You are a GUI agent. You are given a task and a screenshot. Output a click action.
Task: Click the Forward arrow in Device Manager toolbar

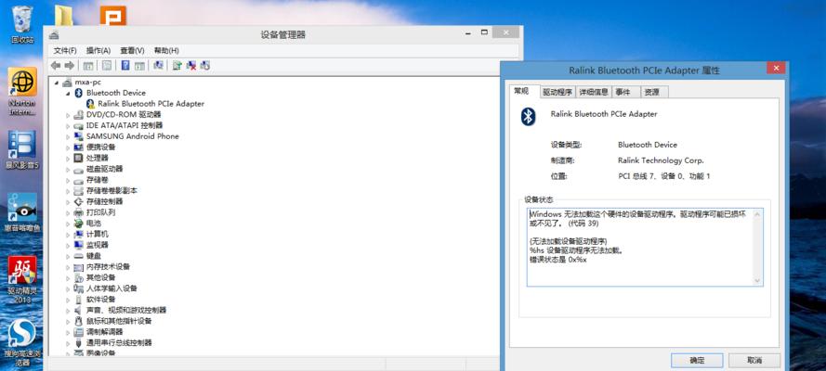[x=69, y=66]
